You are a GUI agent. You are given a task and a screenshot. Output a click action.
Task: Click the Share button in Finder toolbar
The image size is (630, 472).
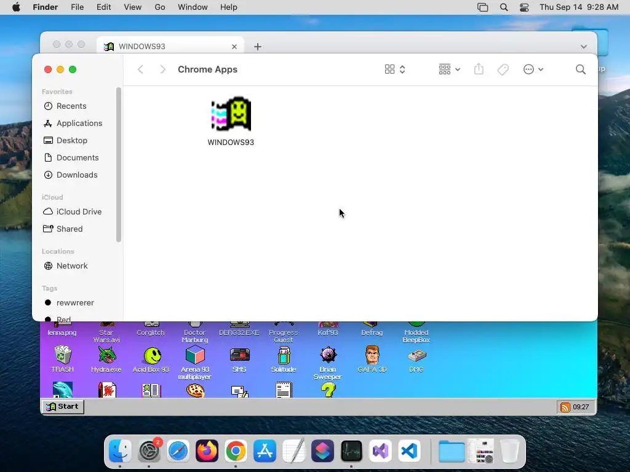tap(479, 69)
